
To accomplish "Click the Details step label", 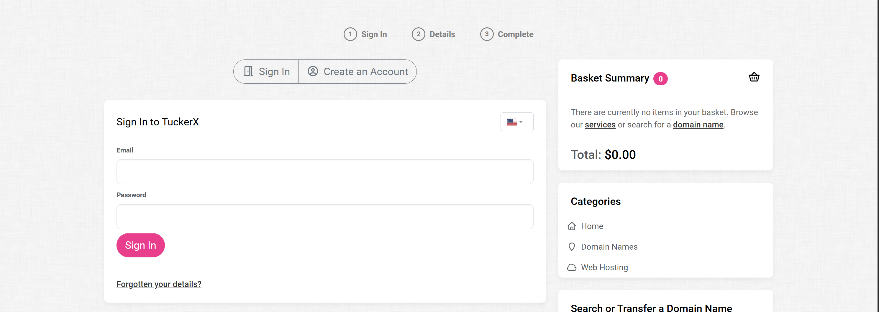I will 442,34.
